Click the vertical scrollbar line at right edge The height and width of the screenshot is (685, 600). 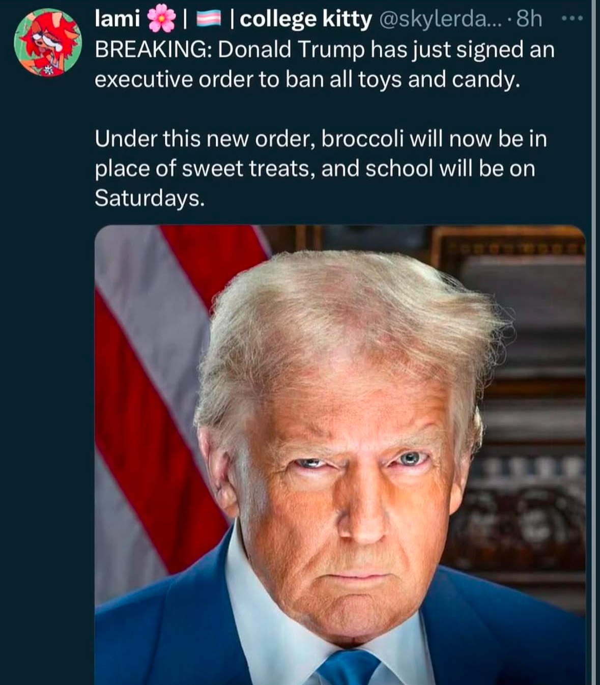[593, 342]
